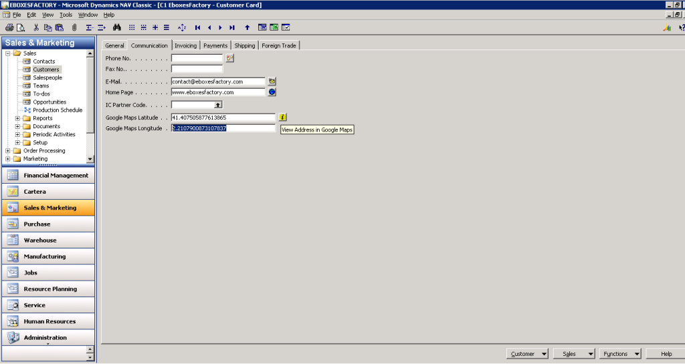Open the Manufacturing module
Viewport: 685px width, 364px height.
[x=48, y=256]
